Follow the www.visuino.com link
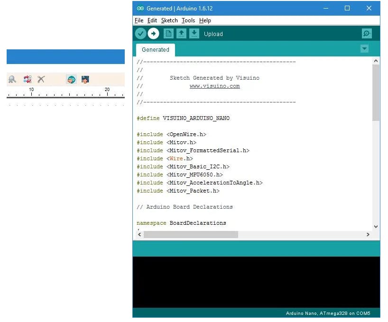The width and height of the screenshot is (388, 322). (215, 86)
